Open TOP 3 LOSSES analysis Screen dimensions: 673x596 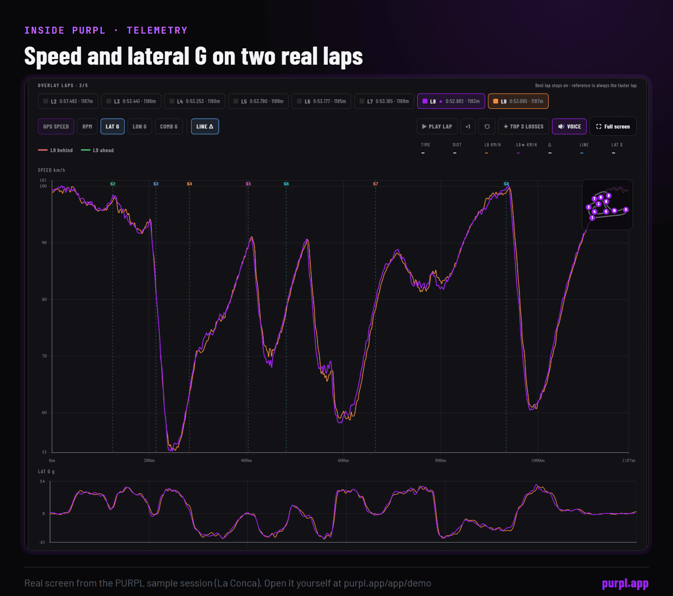523,126
